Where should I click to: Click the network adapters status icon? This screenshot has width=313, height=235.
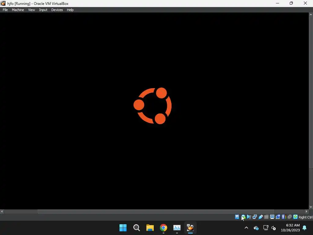pyautogui.click(x=255, y=217)
